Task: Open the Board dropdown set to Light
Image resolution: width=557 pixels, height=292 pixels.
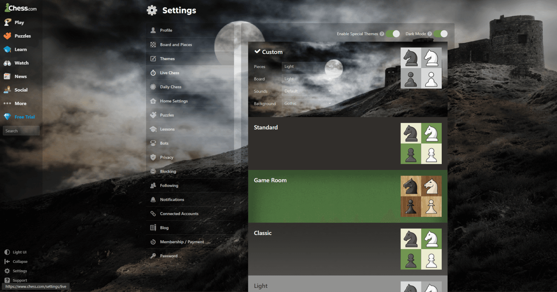Action: [308, 79]
